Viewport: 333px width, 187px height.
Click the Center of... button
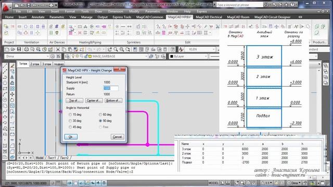click(x=94, y=101)
